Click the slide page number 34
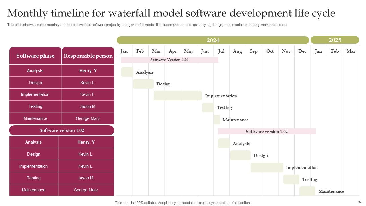Viewport: 366px width, 206px height. [360, 202]
